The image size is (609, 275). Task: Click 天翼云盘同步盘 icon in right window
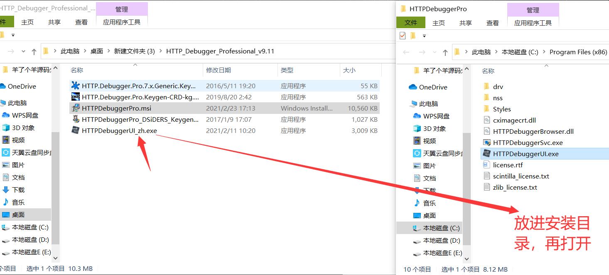417,153
